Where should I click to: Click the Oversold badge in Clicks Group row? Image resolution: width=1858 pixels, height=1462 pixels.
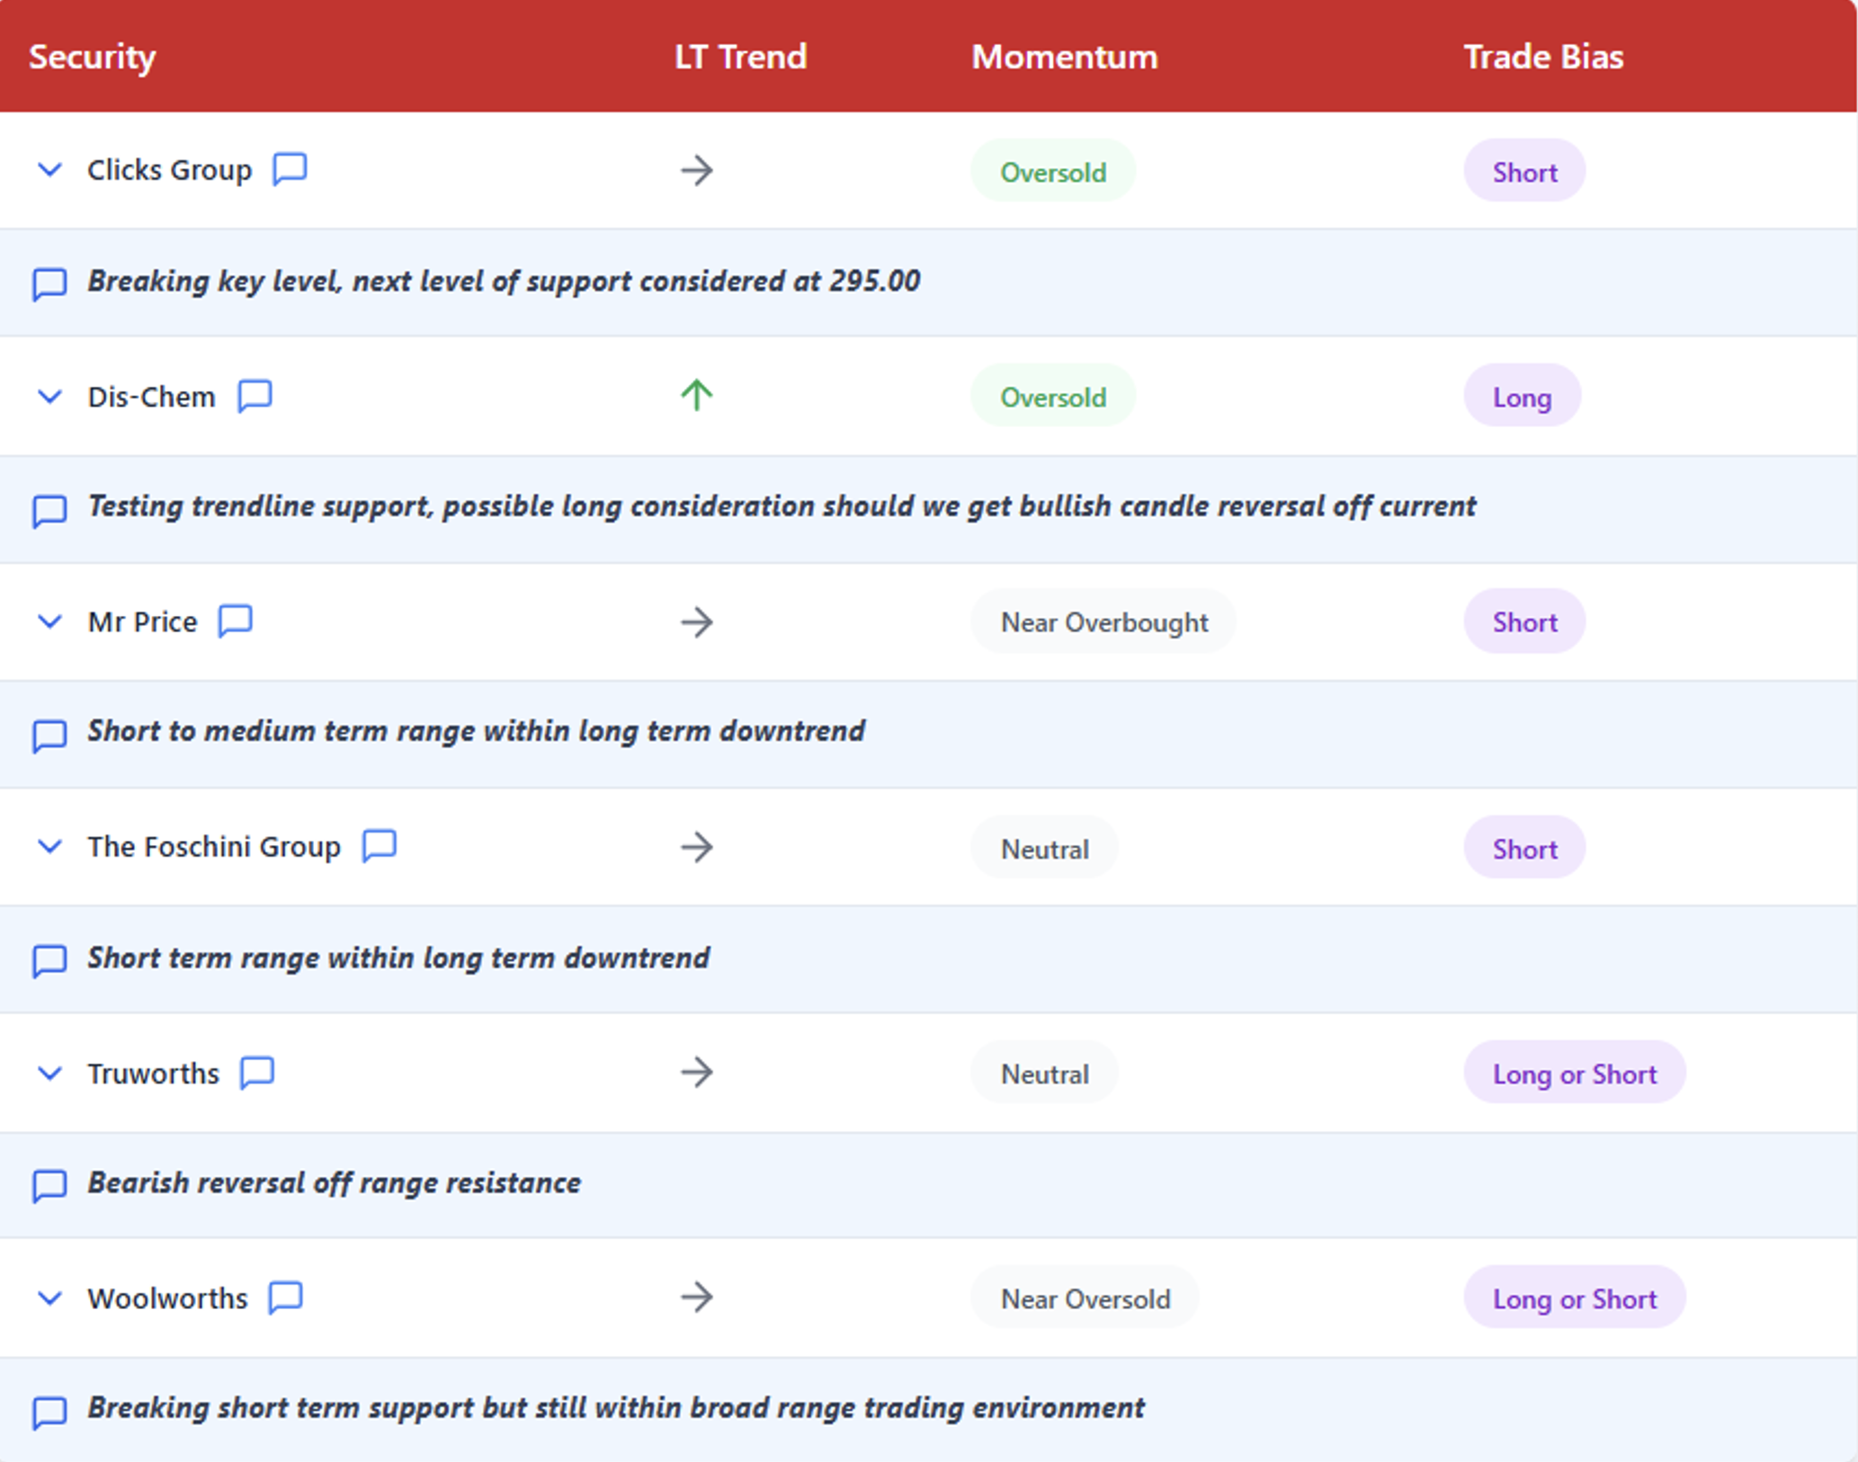pyautogui.click(x=1052, y=172)
